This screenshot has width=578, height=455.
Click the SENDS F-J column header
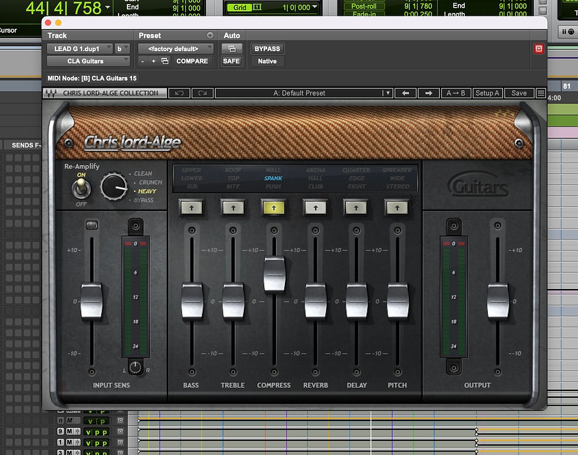[26, 145]
